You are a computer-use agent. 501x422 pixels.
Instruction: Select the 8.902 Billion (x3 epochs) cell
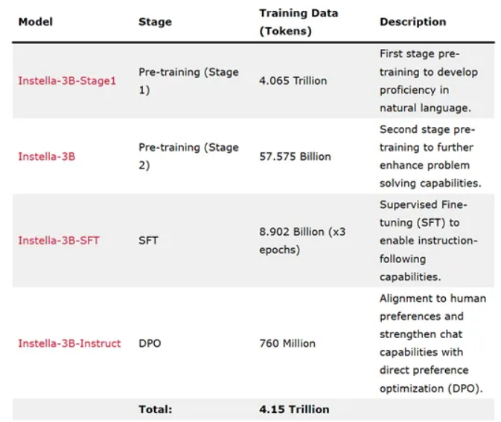point(302,241)
